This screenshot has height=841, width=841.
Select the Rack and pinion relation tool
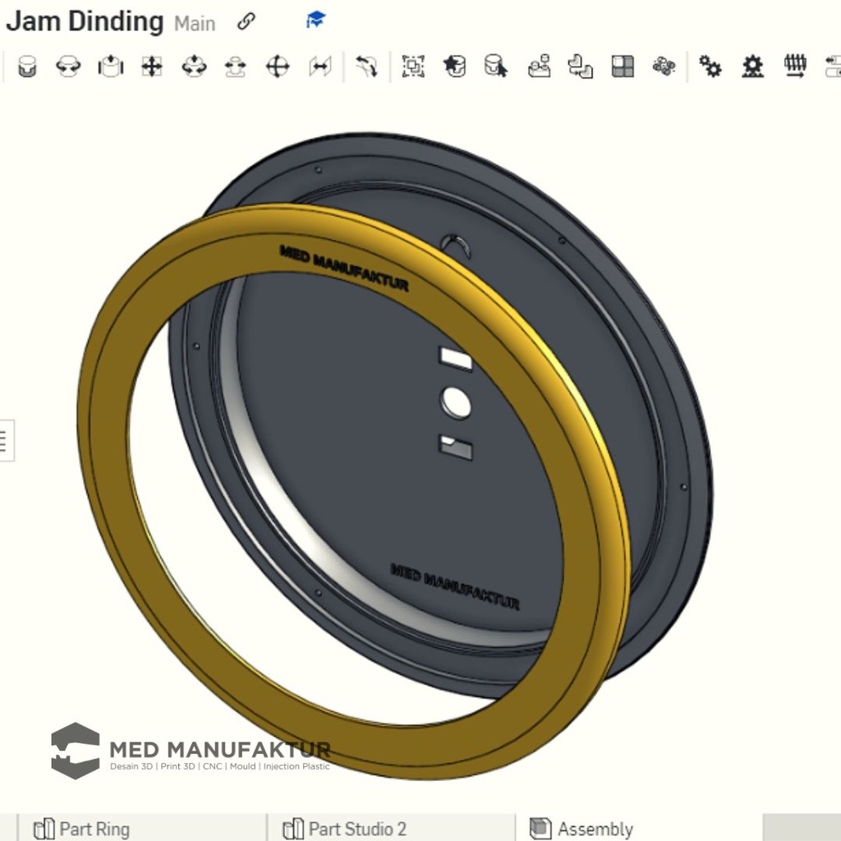coord(752,67)
